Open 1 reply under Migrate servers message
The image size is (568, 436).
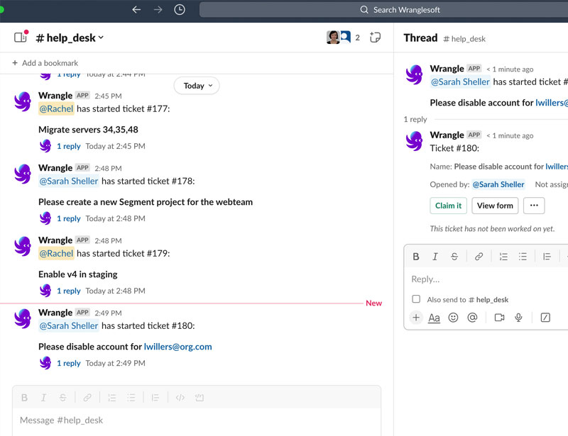[x=68, y=146]
